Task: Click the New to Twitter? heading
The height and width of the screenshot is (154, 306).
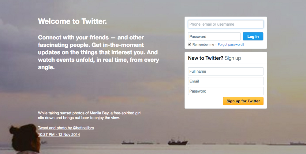Action: tap(206, 58)
